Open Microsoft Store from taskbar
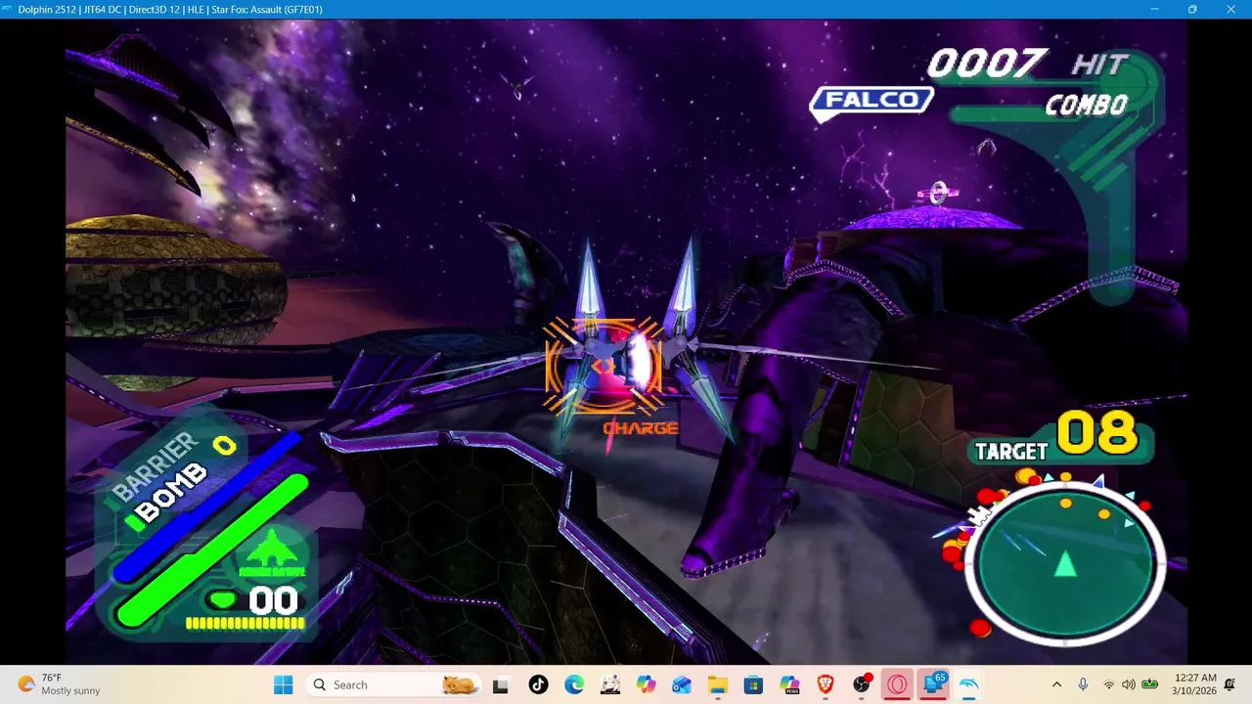1252x704 pixels. (753, 684)
